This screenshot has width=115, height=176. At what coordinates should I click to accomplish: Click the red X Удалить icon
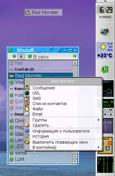point(27,125)
